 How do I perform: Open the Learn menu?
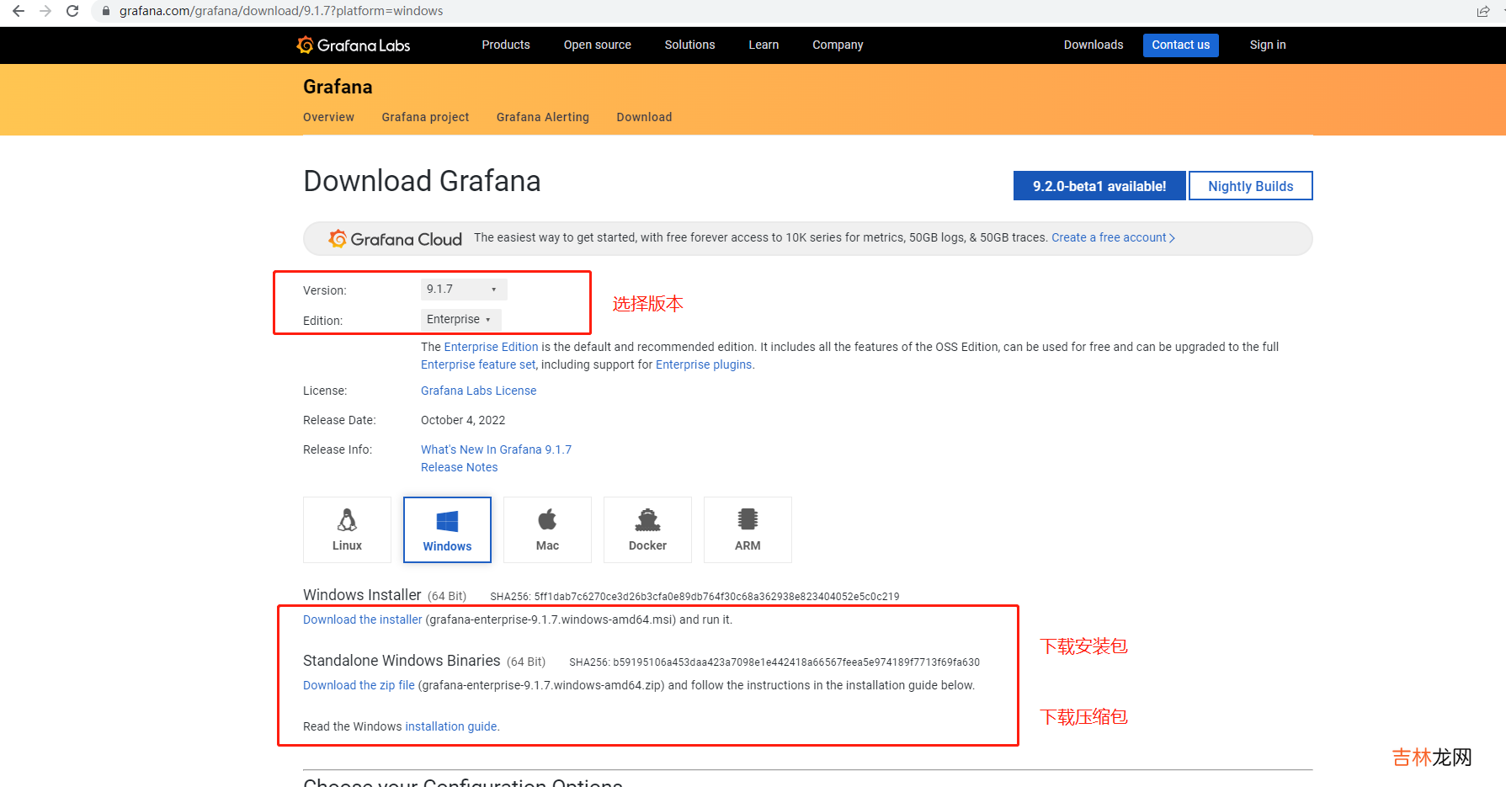[x=764, y=45]
